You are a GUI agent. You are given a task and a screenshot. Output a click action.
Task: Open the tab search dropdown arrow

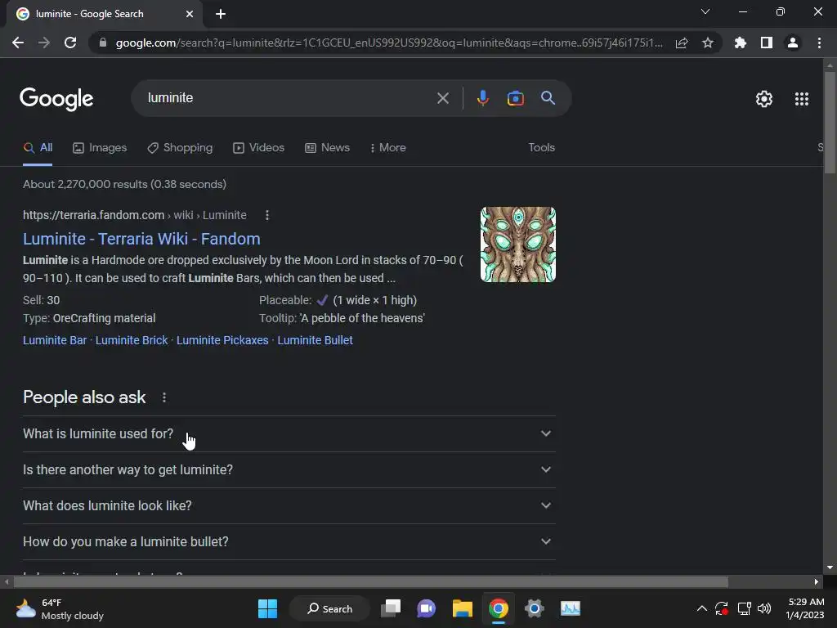[705, 11]
